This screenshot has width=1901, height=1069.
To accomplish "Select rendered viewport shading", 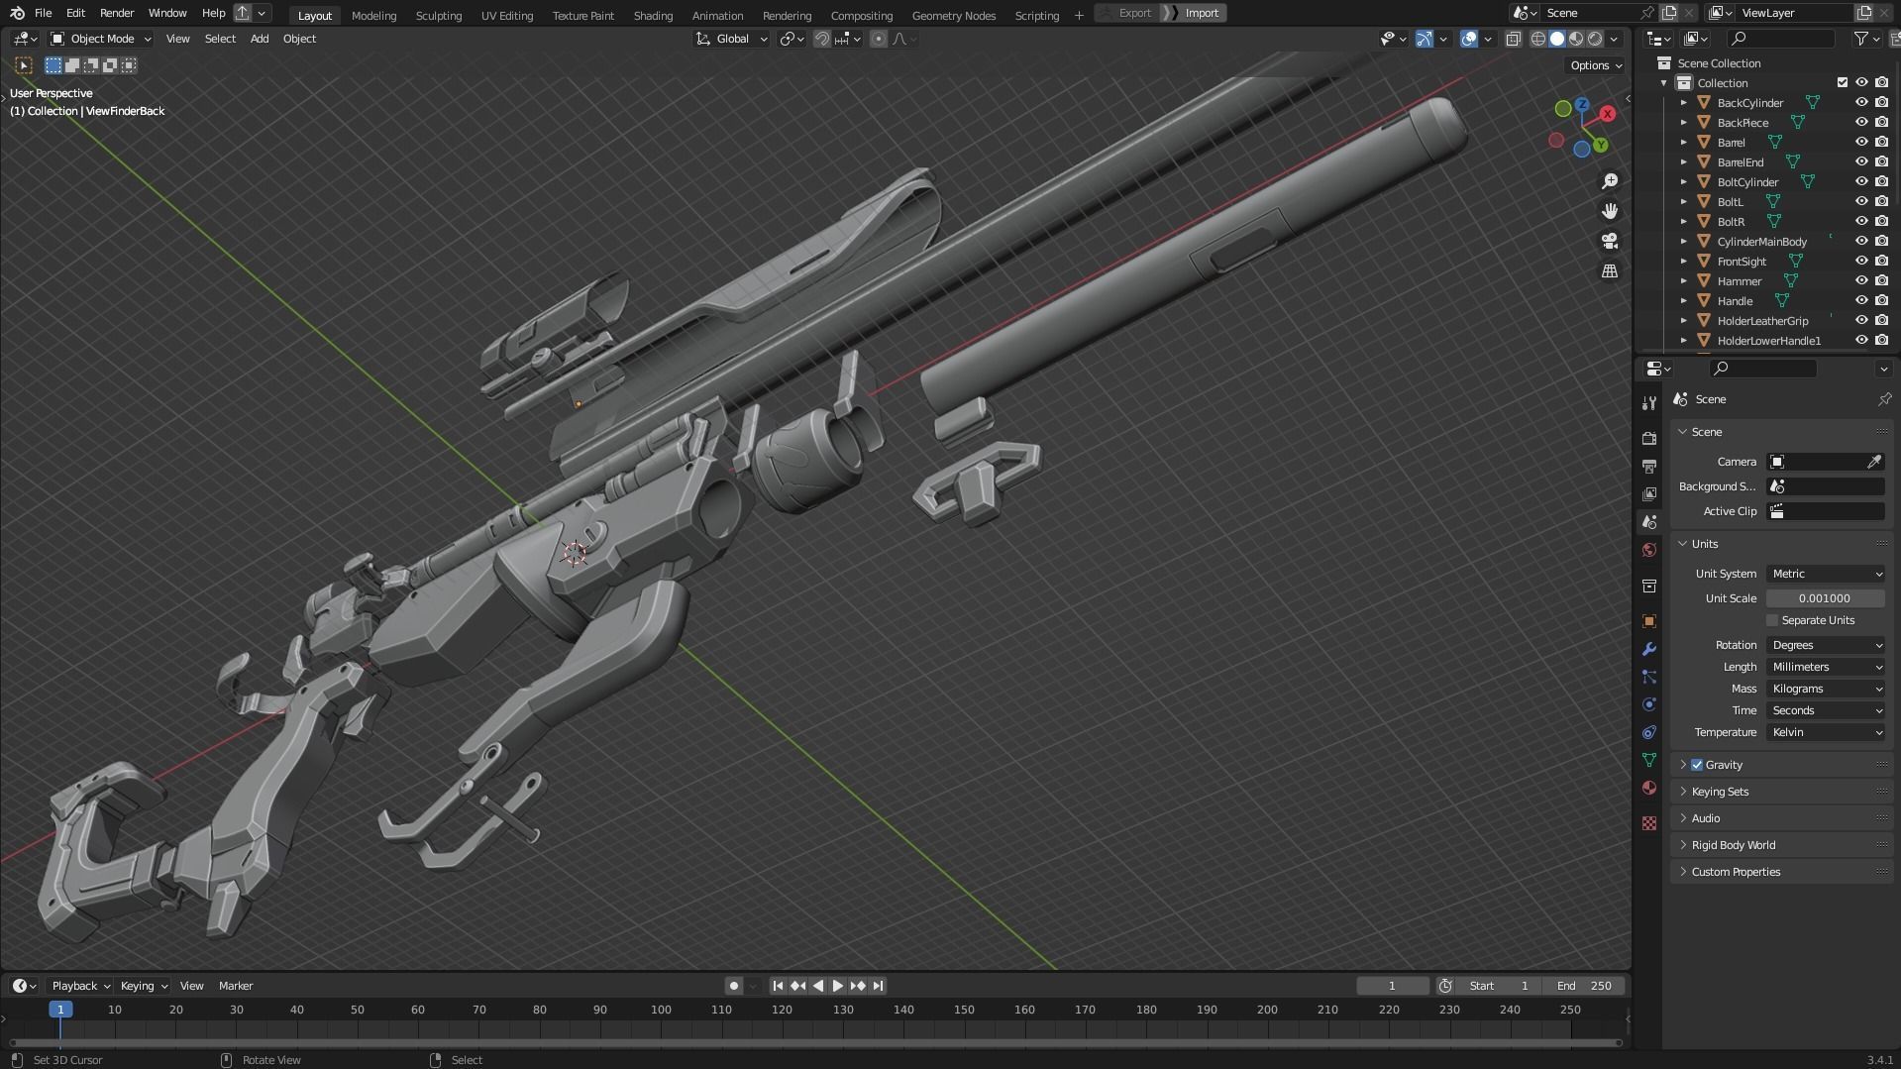I will coord(1595,39).
